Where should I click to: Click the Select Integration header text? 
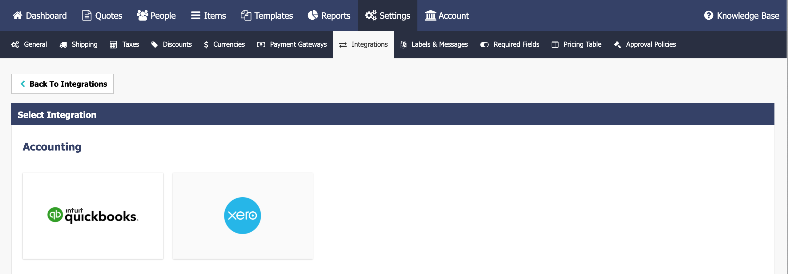click(x=57, y=115)
